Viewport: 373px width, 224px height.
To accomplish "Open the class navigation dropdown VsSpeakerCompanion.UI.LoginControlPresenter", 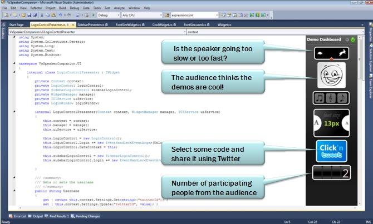I will pos(97,32).
